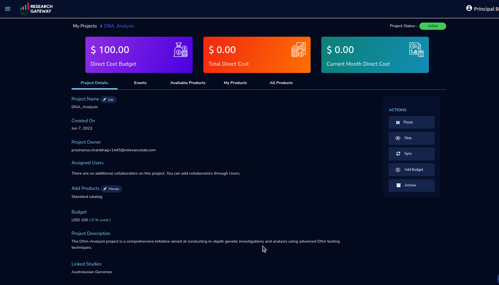The width and height of the screenshot is (499, 285).
Task: Click the Active project status badge
Action: [x=433, y=26]
